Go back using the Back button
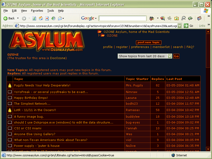 click(x=9, y=18)
